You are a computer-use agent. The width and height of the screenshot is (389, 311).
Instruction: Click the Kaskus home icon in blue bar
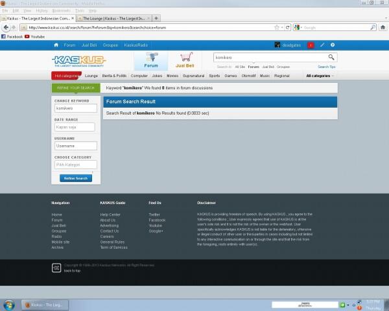coord(56,45)
